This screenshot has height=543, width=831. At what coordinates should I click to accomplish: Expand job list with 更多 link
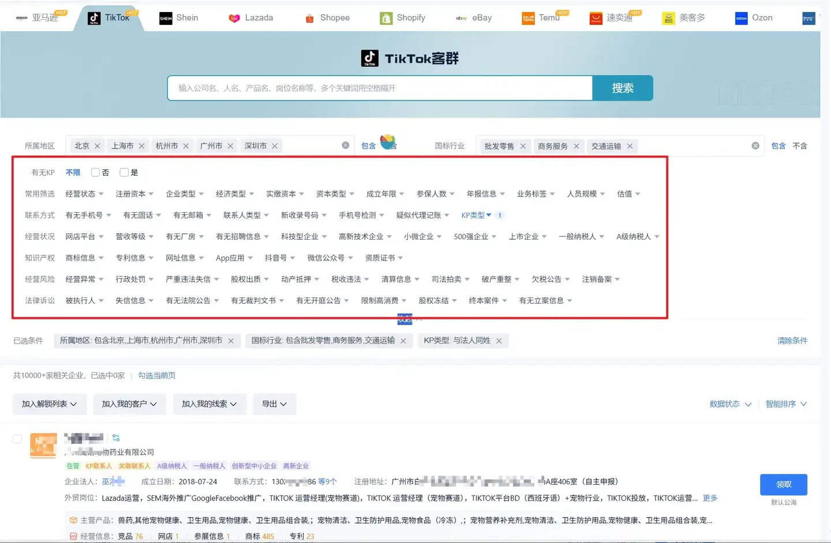pos(710,498)
